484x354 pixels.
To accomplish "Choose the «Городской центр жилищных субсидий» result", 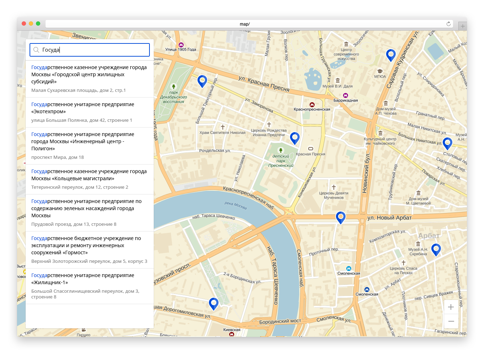I will point(90,79).
